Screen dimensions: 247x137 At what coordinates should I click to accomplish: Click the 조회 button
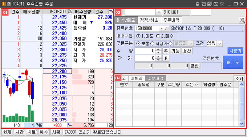tap(239, 78)
